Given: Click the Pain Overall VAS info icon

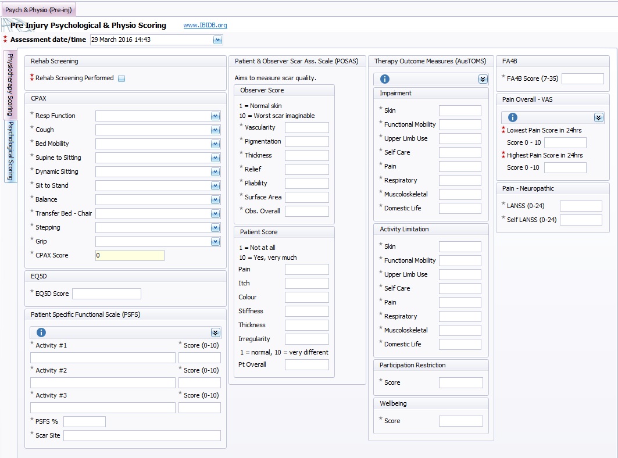Looking at the screenshot, I should click(513, 117).
